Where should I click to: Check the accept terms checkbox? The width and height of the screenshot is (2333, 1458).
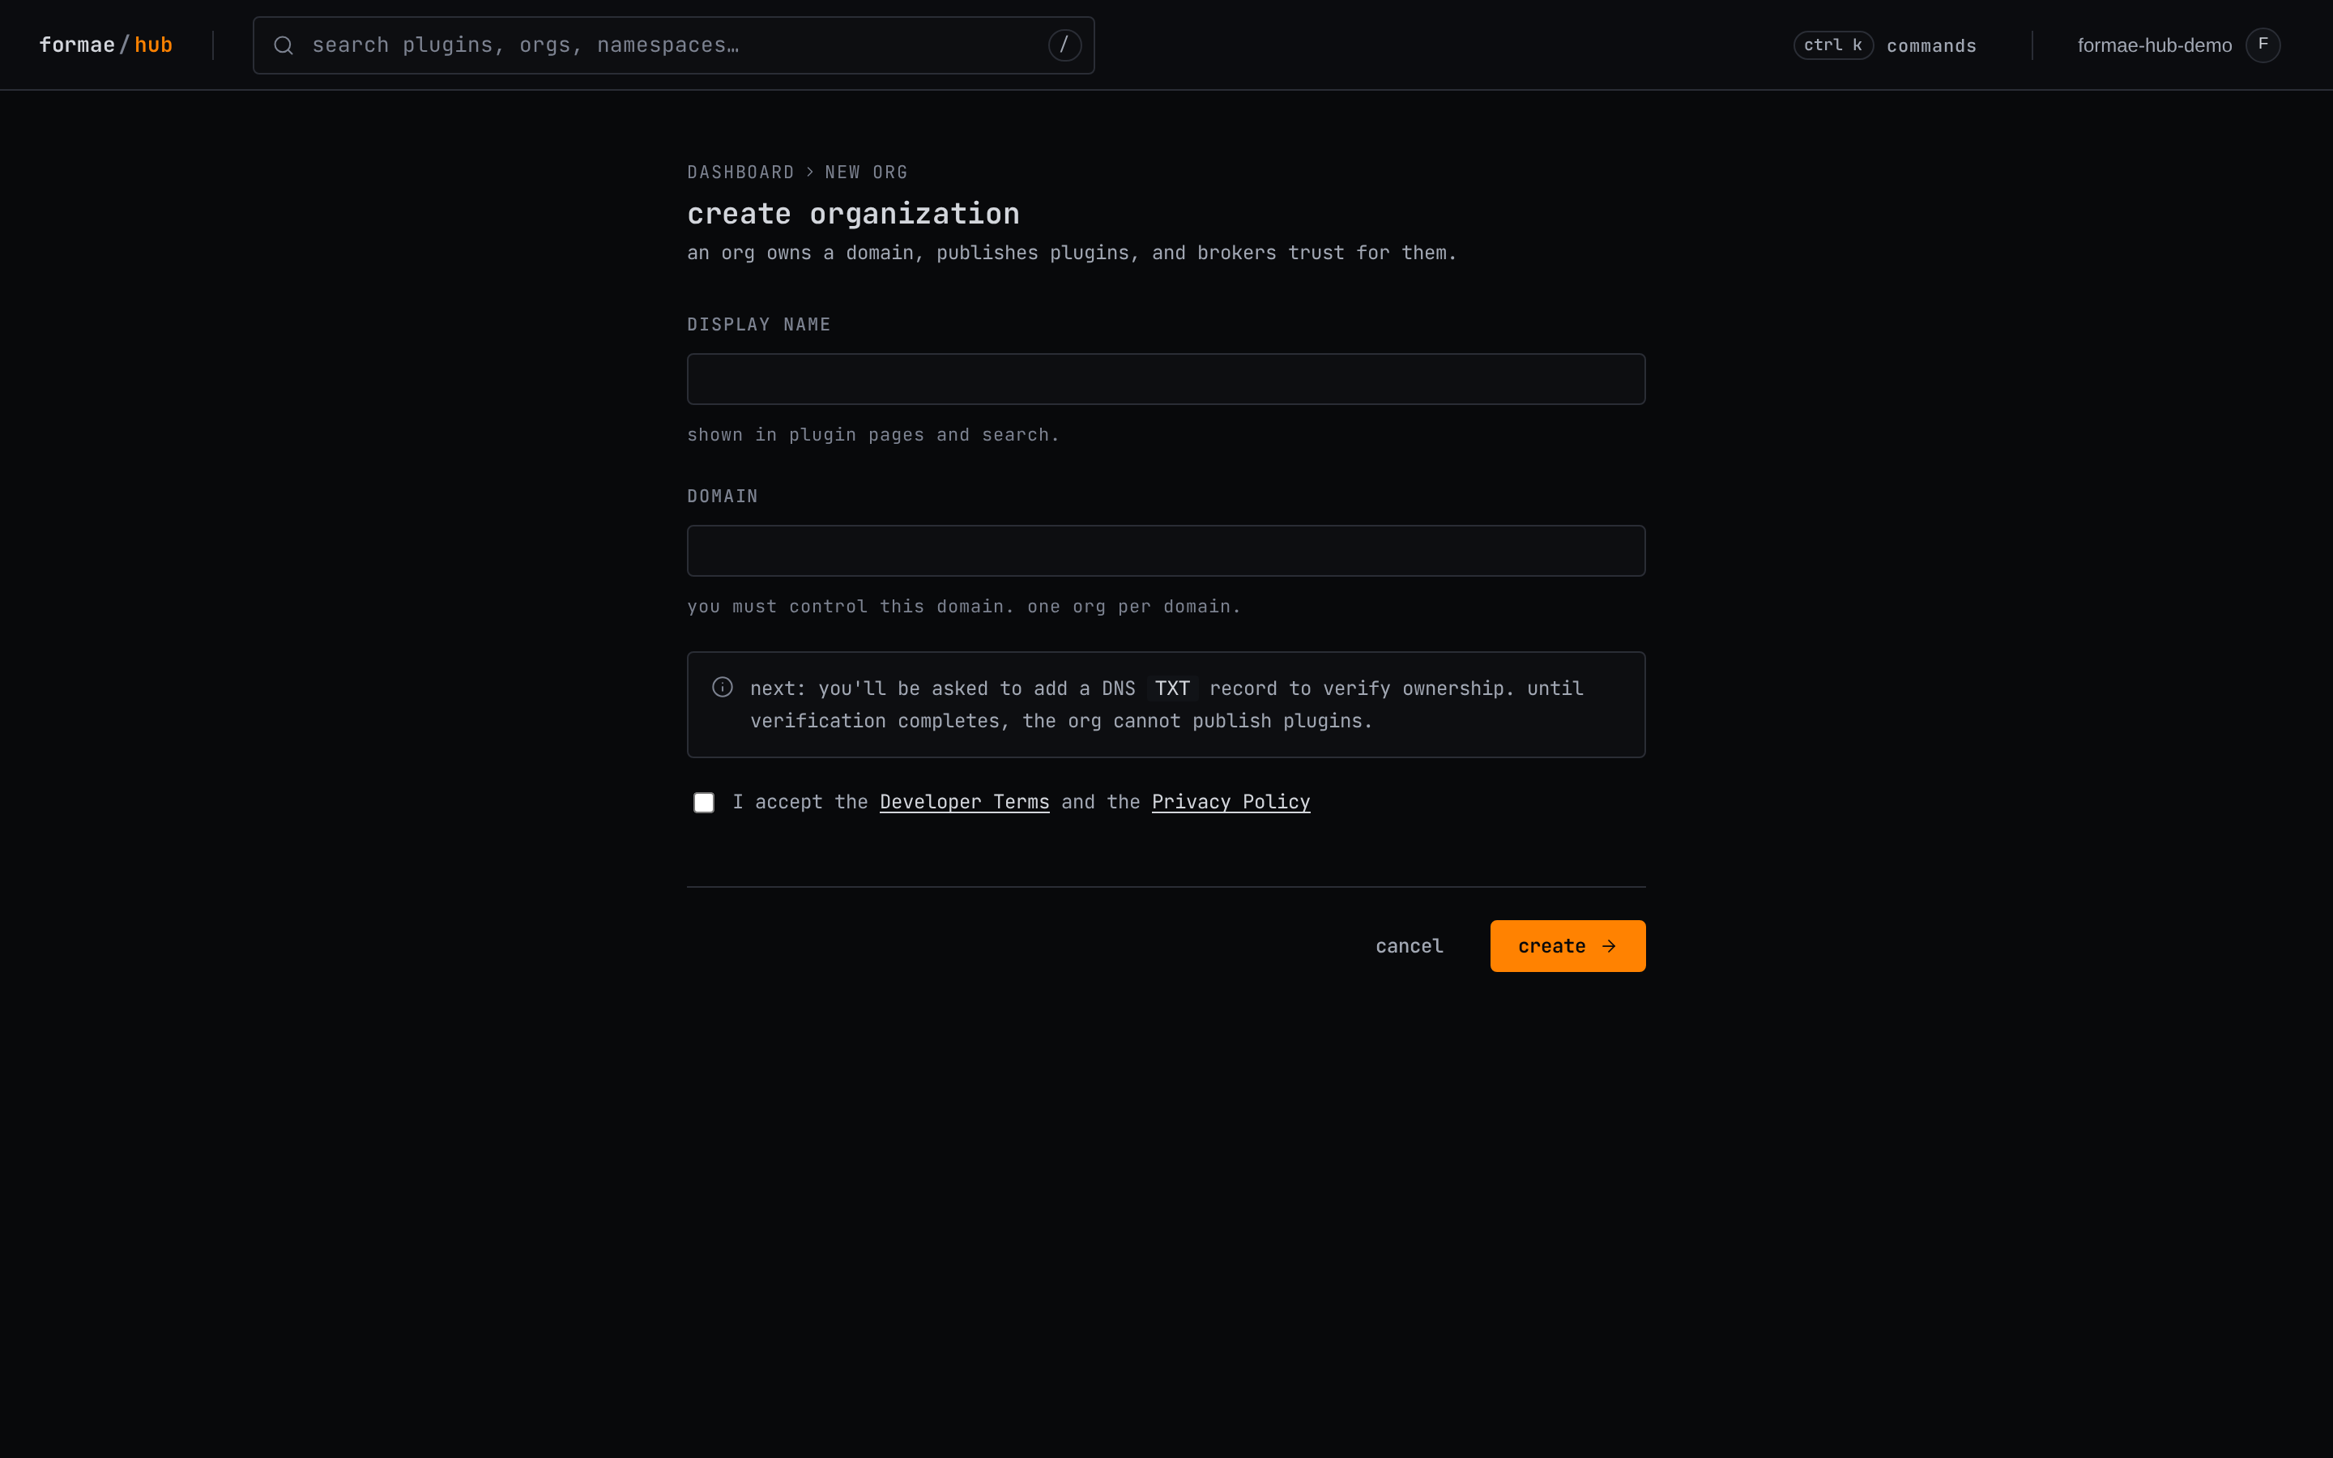[x=704, y=802]
